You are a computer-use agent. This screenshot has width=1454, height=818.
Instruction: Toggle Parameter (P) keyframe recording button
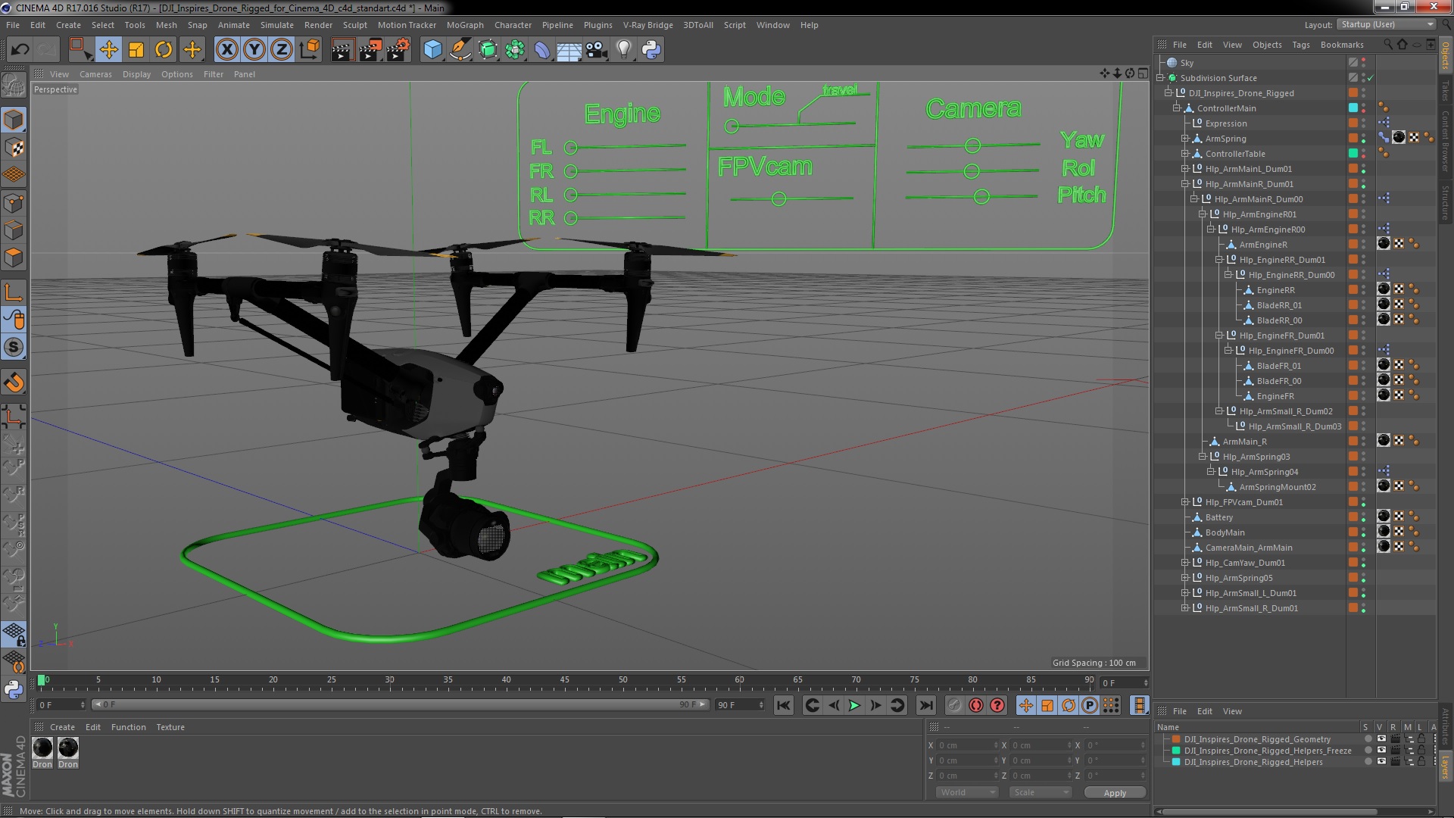[x=1090, y=706]
